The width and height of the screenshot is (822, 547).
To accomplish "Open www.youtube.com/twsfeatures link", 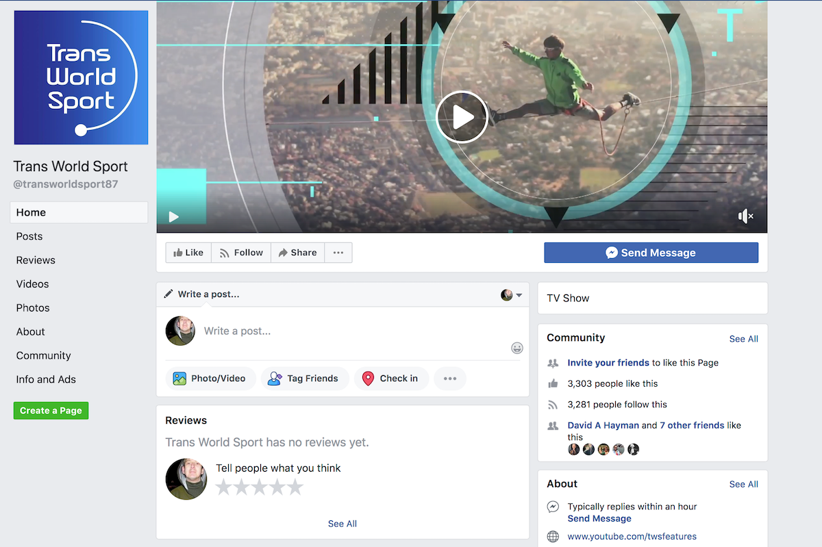I will [632, 537].
